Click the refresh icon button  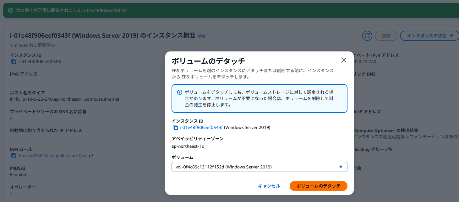367,36
